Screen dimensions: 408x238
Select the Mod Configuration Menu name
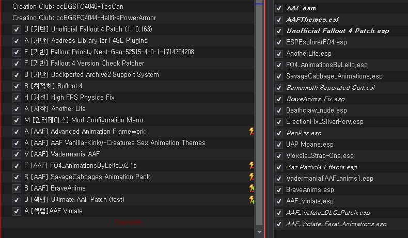click(84, 120)
